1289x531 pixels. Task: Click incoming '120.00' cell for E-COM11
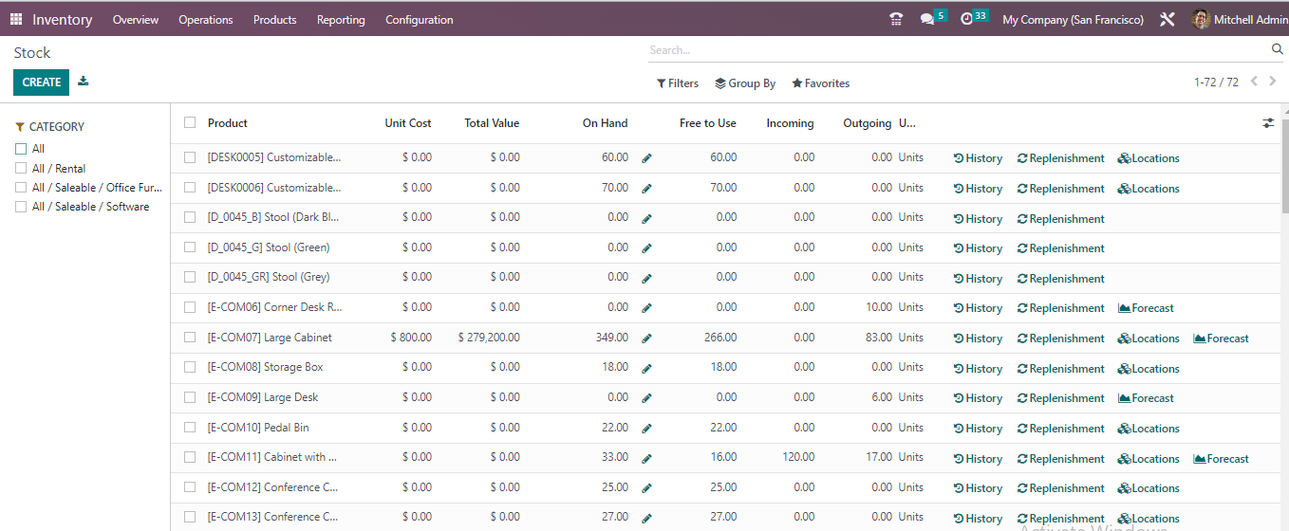(x=798, y=457)
